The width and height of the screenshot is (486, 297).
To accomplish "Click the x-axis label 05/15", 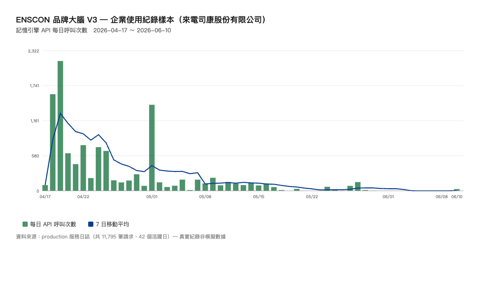I will tap(258, 197).
